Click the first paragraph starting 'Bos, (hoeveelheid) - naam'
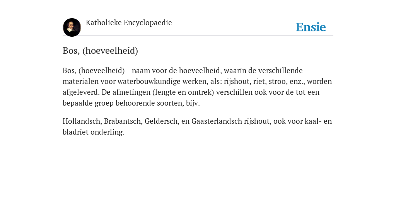This screenshot has width=396, height=198. click(197, 87)
